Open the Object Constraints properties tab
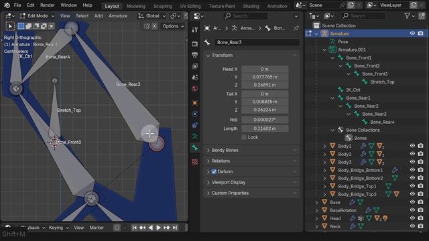The image size is (429, 241). 195,125
